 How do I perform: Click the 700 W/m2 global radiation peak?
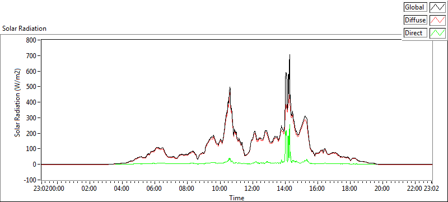[290, 55]
